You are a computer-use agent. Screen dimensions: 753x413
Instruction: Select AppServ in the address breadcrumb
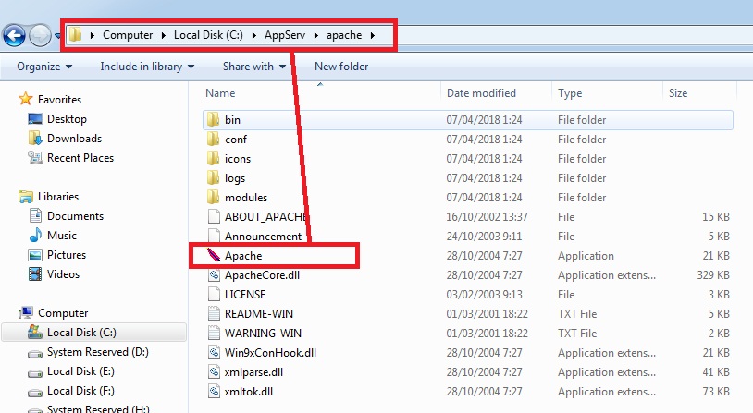pyautogui.click(x=285, y=35)
